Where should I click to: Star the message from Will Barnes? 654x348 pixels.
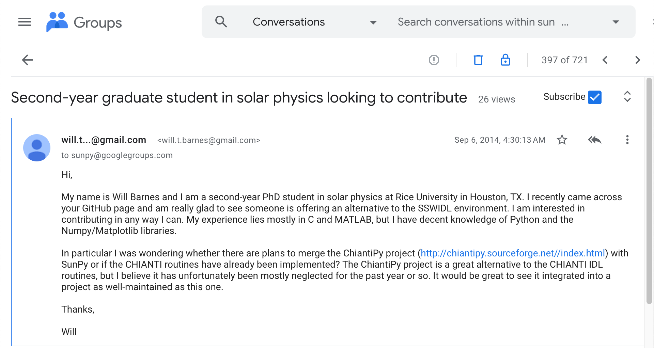562,140
